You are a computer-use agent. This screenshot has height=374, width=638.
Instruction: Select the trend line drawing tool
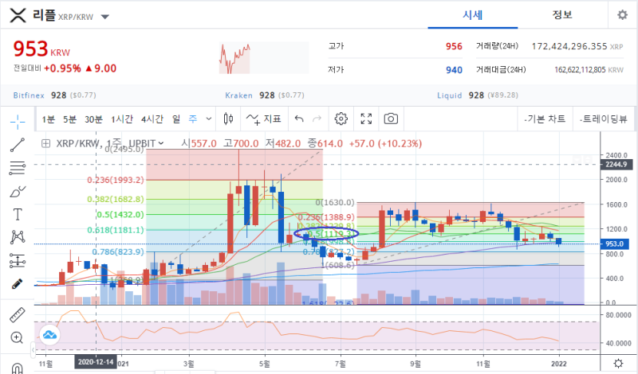18,145
